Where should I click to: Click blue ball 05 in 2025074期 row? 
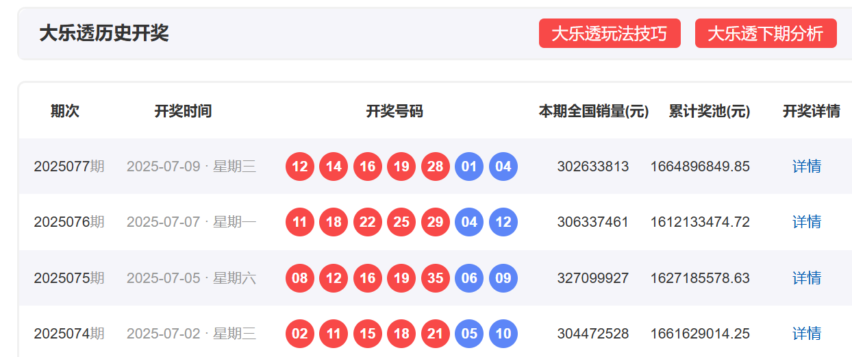click(x=469, y=334)
